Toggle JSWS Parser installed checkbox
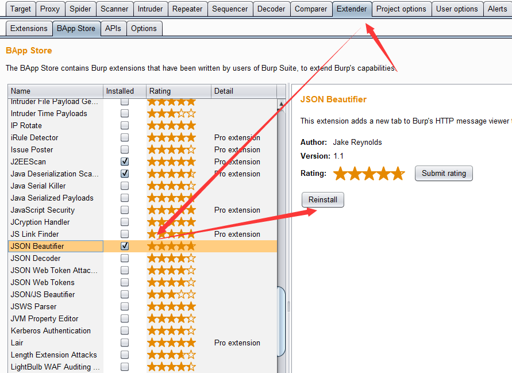Screen dimensions: 512x373 click(x=124, y=306)
